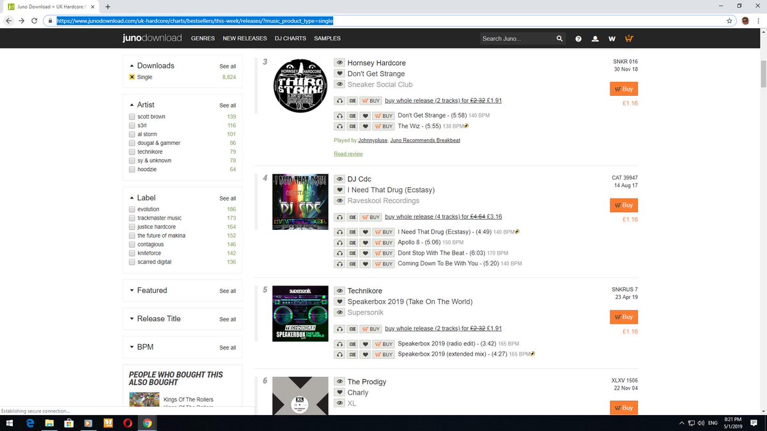
Task: Click heart icon beside I Need That Drug (Ecstasy) title
Action: [x=339, y=190]
